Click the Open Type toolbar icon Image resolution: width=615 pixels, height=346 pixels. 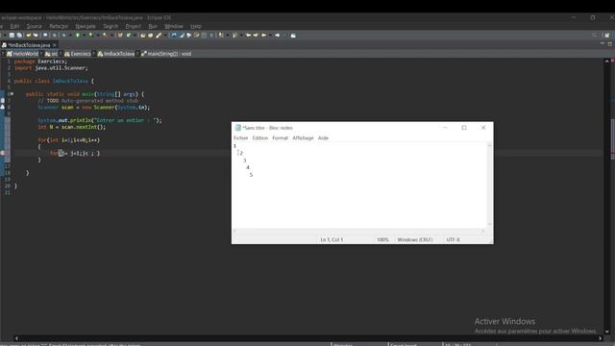coord(143,36)
